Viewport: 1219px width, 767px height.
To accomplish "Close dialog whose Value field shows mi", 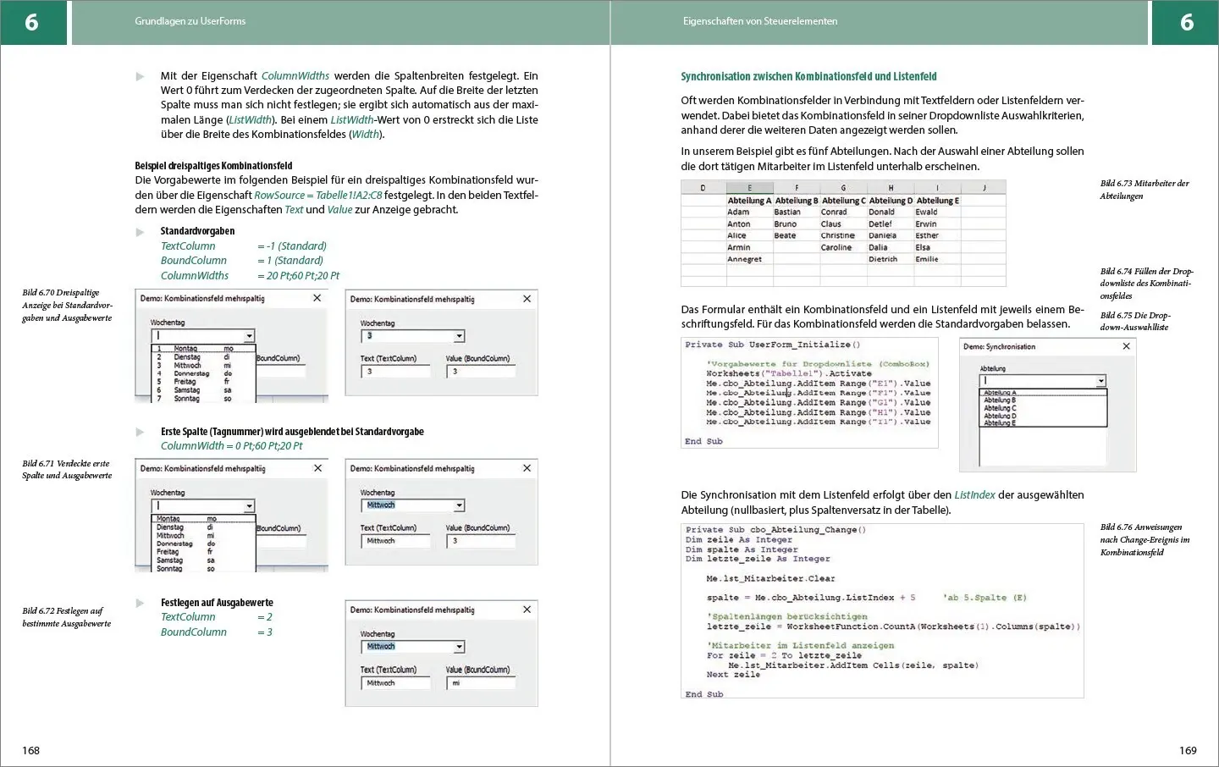I will tap(527, 610).
